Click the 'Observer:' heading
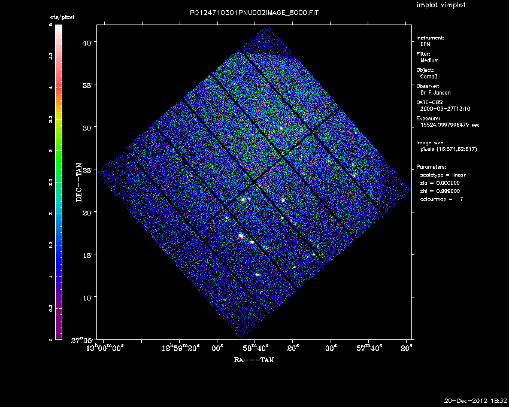The image size is (509, 407). click(428, 86)
